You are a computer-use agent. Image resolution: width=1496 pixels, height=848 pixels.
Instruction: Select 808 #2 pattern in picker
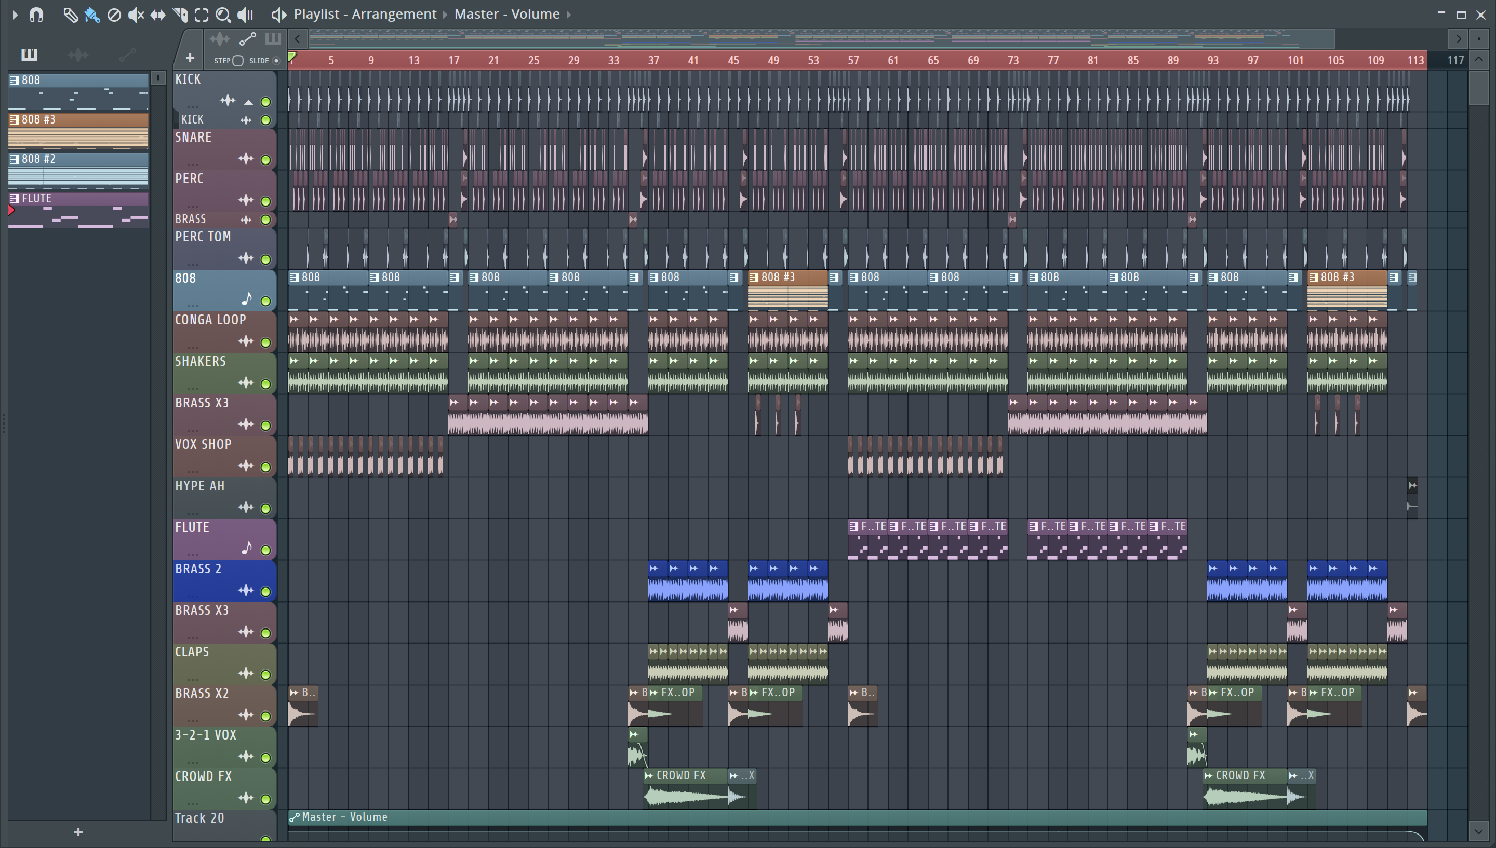coord(78,170)
